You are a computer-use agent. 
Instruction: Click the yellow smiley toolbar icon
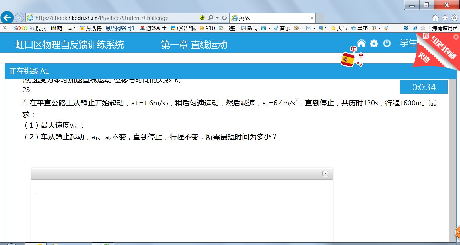[x=296, y=28]
